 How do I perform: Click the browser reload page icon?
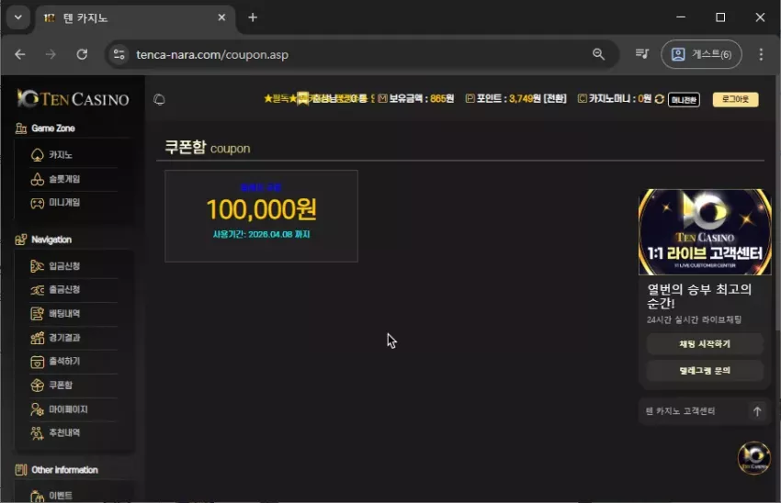coord(82,54)
